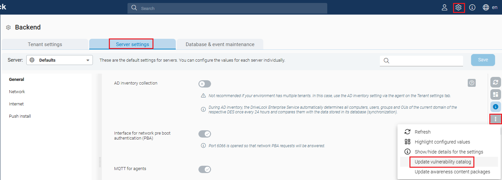Choose Update awareness content packages

tap(452, 172)
